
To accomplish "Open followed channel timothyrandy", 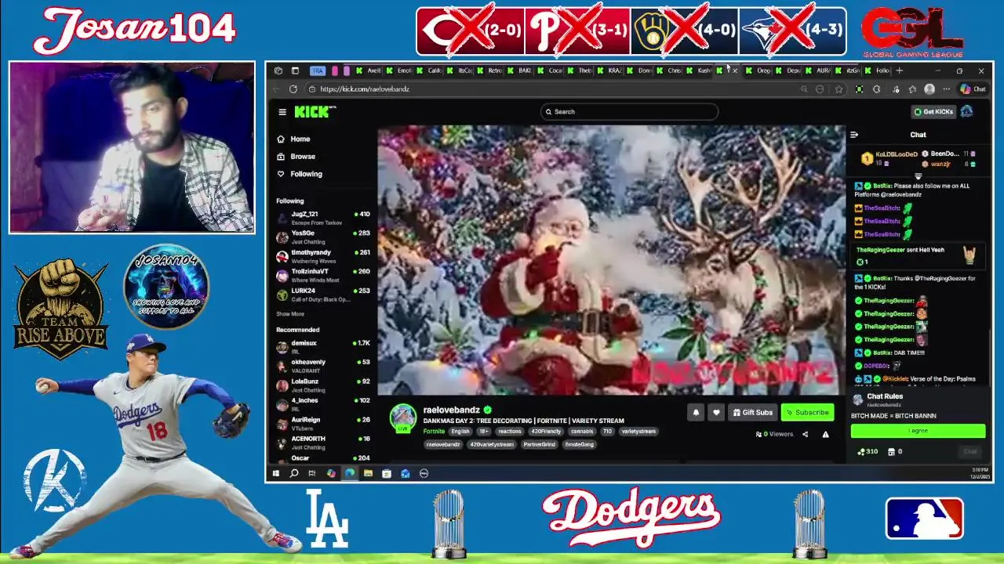I will 322,255.
